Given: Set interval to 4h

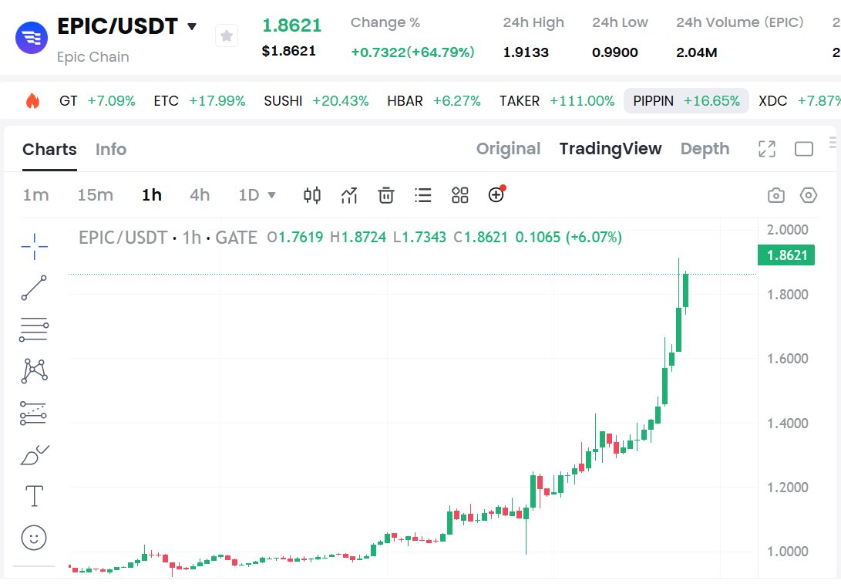Looking at the screenshot, I should click(200, 195).
